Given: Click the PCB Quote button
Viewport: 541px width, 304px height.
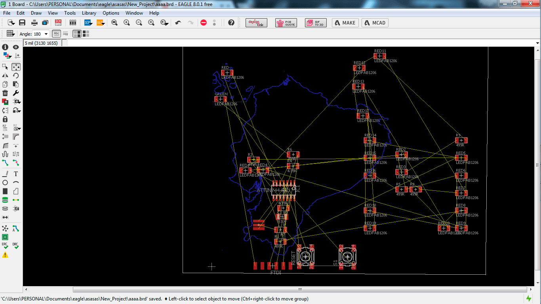Looking at the screenshot, I should 286,23.
